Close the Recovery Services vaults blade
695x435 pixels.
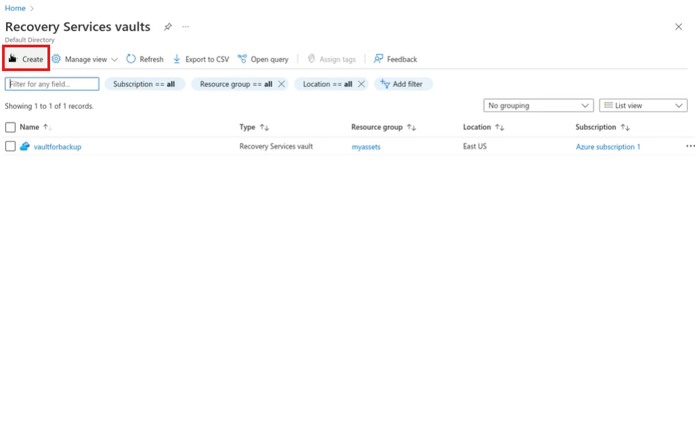click(678, 27)
